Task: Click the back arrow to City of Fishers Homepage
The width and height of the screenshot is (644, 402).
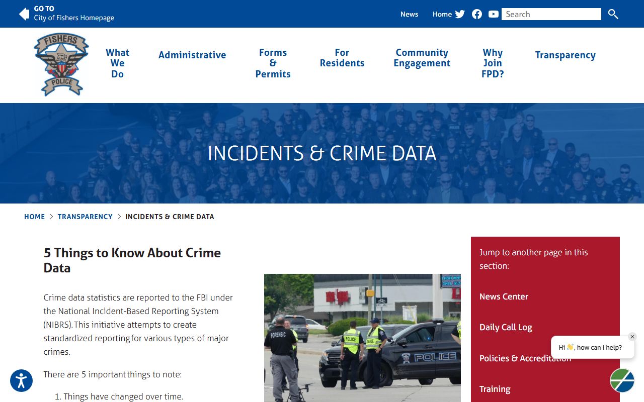Action: (24, 14)
